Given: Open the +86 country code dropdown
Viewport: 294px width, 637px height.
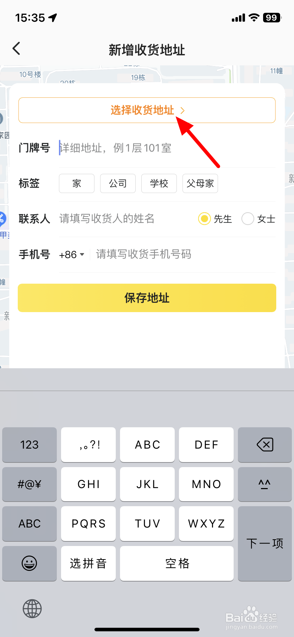Looking at the screenshot, I should pos(72,255).
